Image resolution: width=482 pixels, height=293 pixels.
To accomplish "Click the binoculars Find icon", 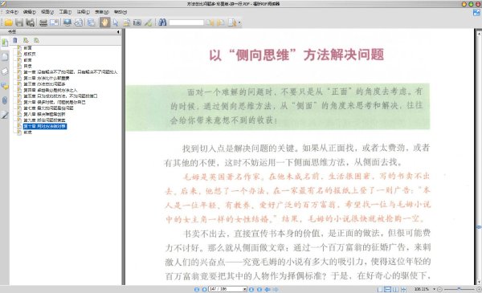I will click(162, 22).
